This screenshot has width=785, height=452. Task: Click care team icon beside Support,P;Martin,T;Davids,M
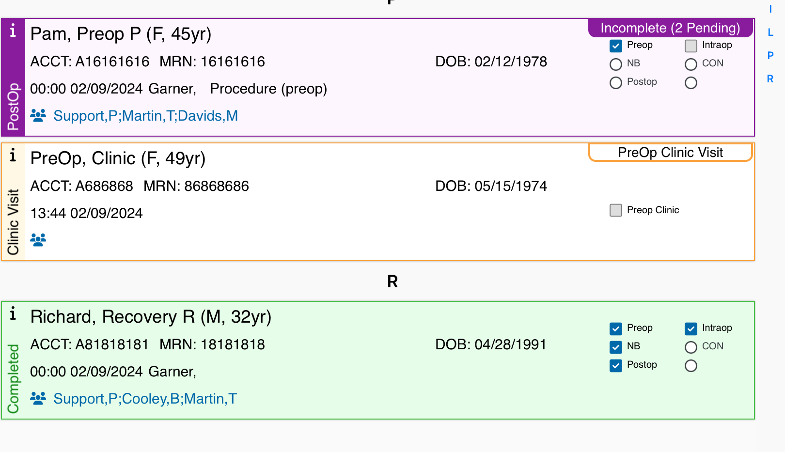pyautogui.click(x=38, y=116)
